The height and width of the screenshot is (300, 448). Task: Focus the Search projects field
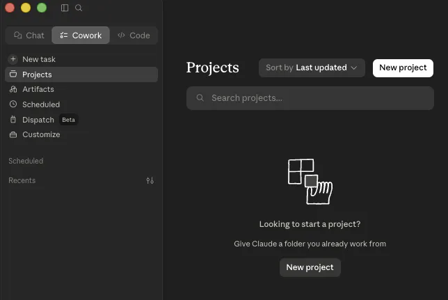click(310, 98)
